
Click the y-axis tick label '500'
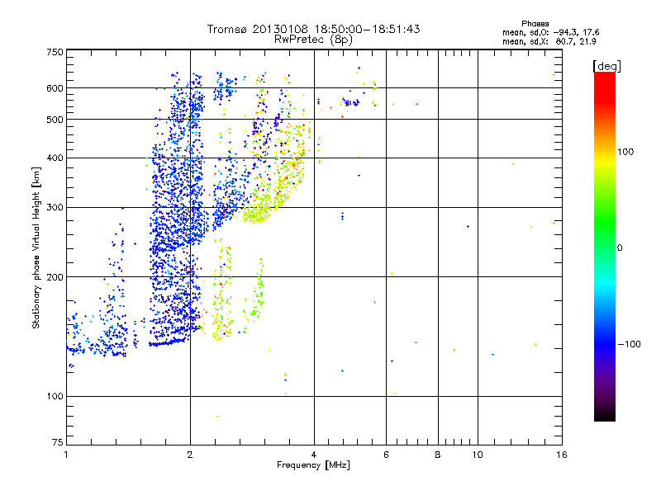click(x=55, y=120)
